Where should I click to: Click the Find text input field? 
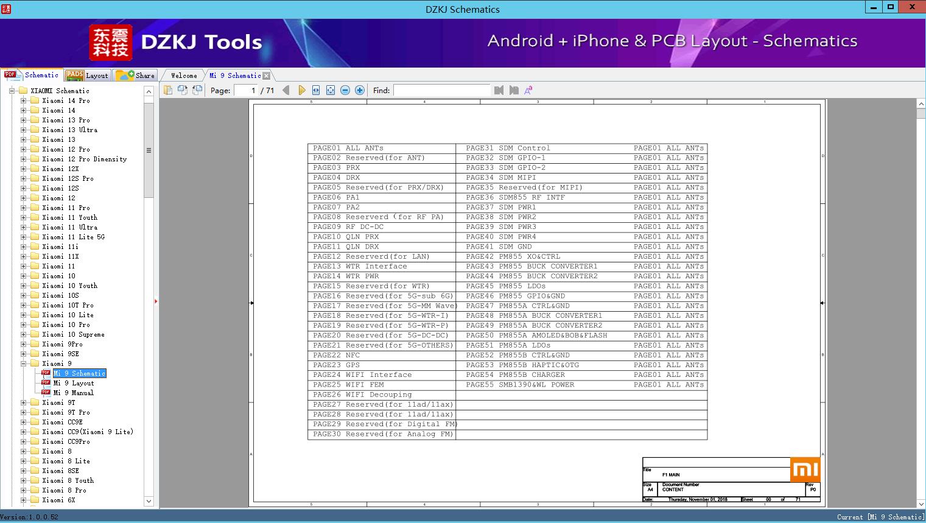pyautogui.click(x=441, y=90)
